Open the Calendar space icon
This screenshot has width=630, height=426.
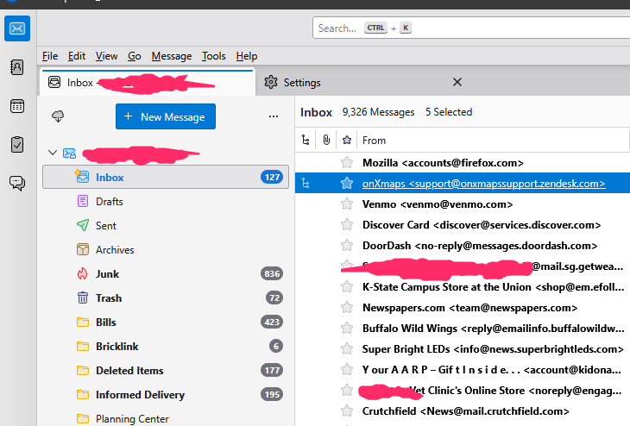point(17,106)
